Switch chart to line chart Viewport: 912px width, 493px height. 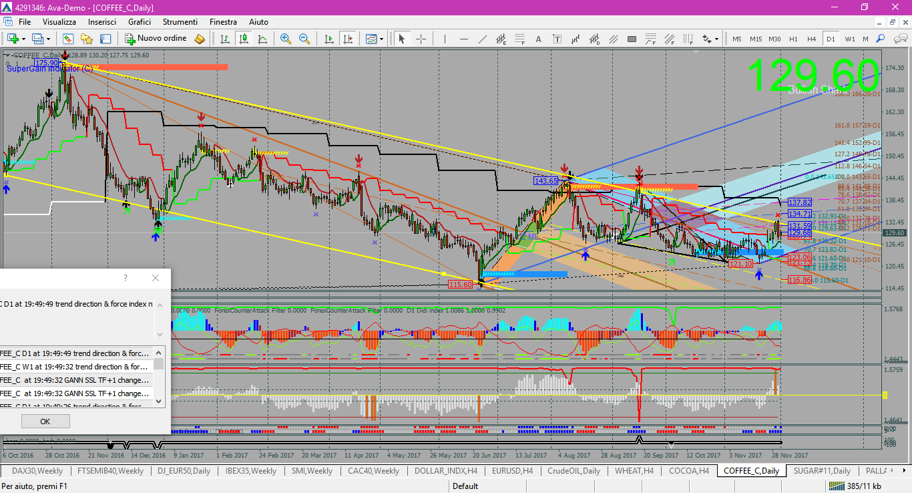coord(262,39)
